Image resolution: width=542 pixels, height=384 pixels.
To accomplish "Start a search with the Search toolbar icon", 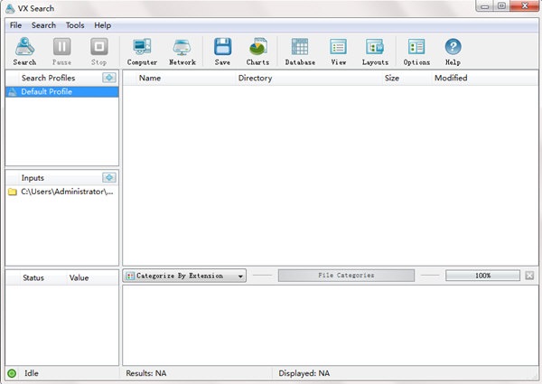I will tap(24, 52).
